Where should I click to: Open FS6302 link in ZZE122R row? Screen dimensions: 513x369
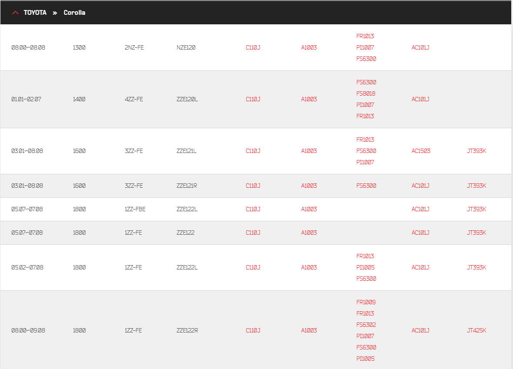click(366, 325)
